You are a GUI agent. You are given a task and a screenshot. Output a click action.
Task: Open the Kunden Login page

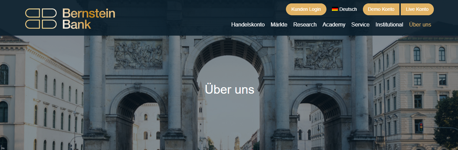point(306,10)
